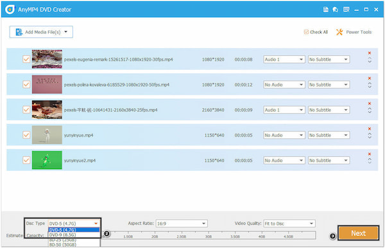Click the estimated capacity bar

point(209,235)
